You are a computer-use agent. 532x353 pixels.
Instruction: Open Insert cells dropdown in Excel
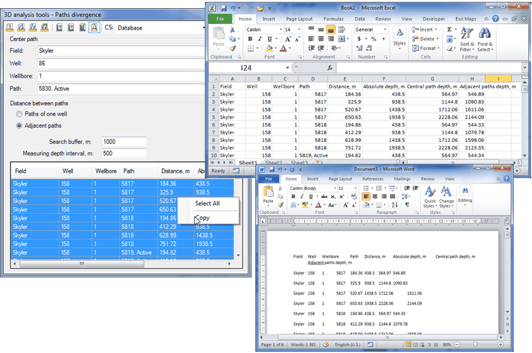click(x=425, y=30)
